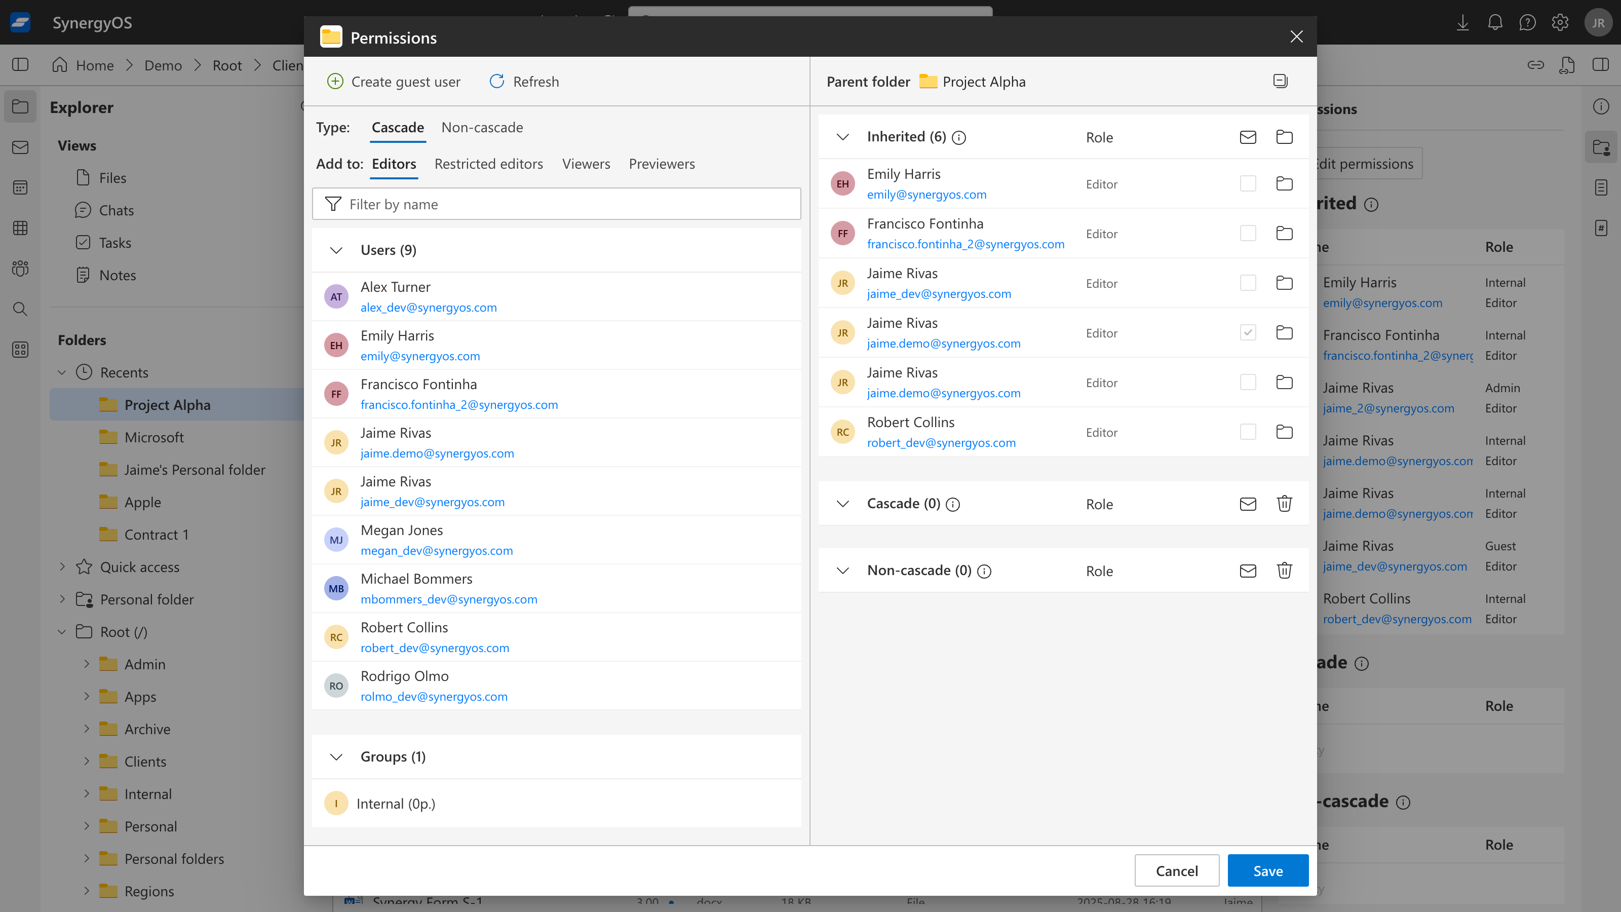The height and width of the screenshot is (912, 1621).
Task: Click the info icon next to Non-cascade (0)
Action: click(x=984, y=572)
